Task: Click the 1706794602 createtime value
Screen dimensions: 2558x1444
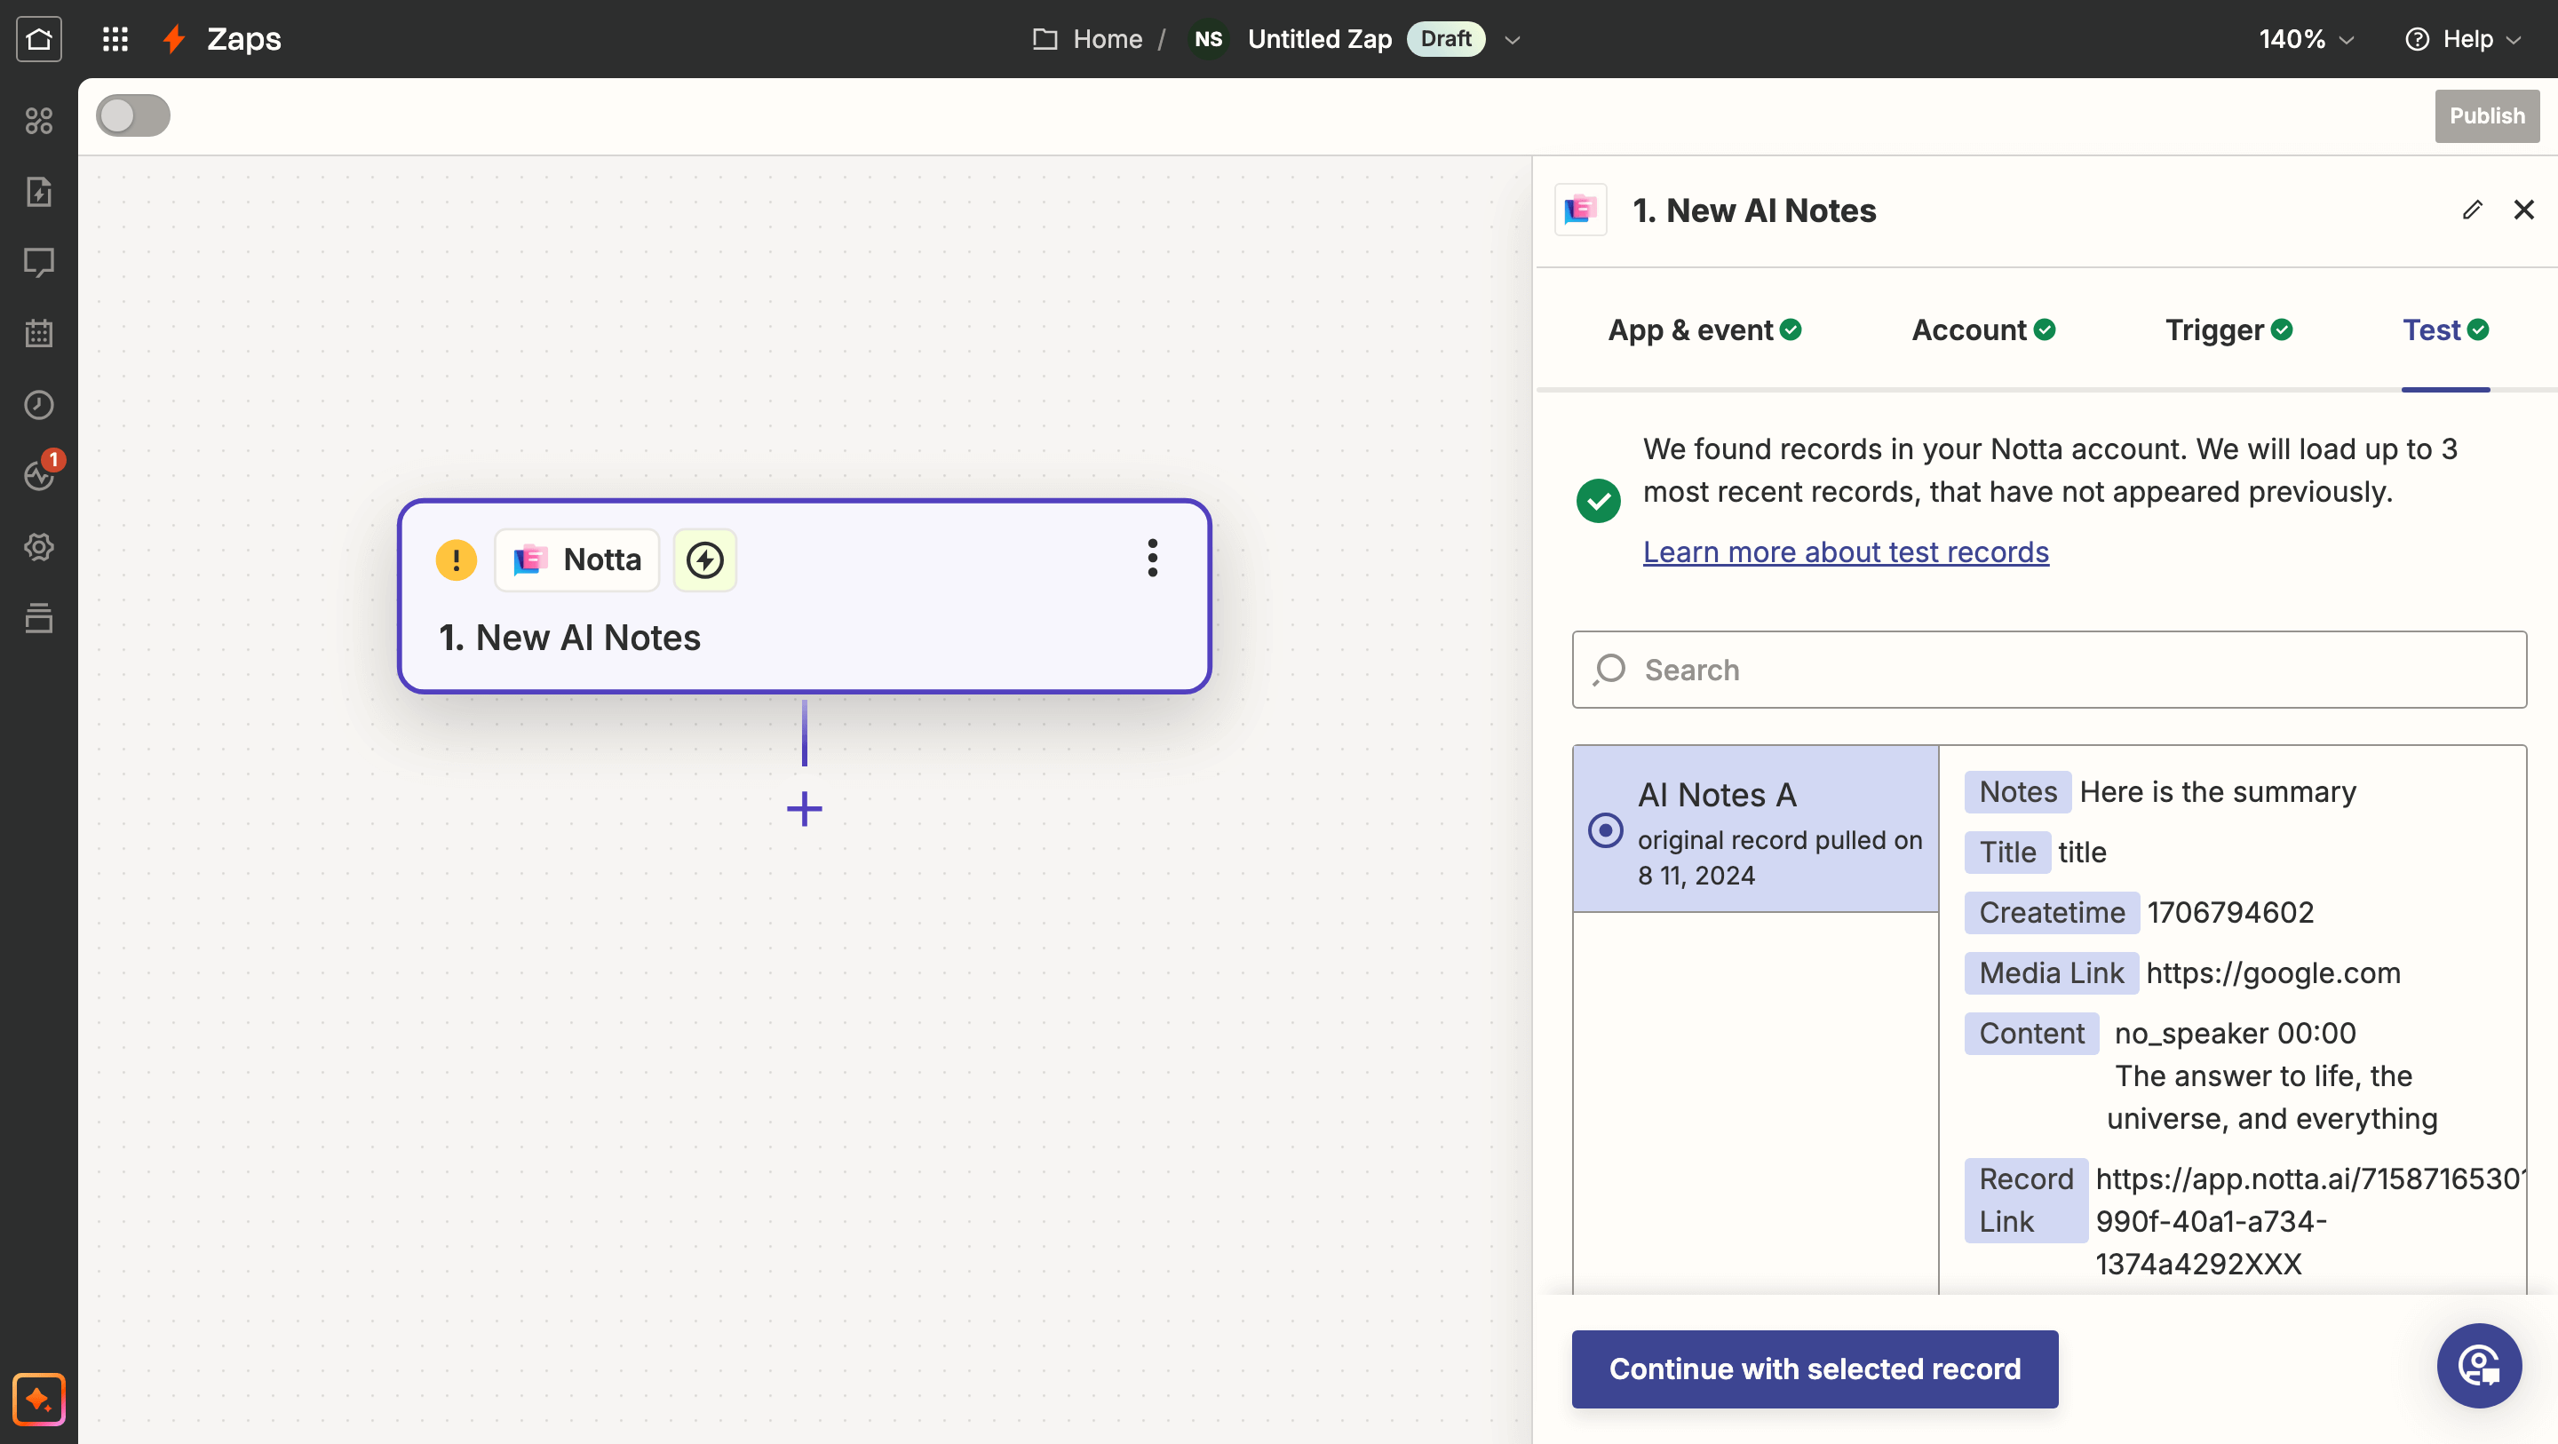Action: click(x=2230, y=912)
